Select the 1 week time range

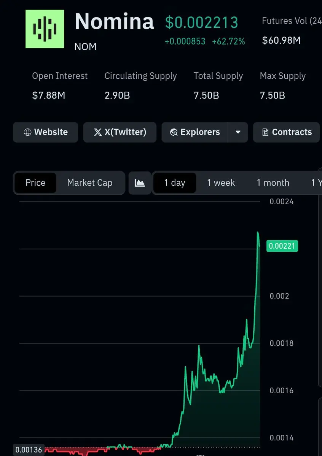pos(221,183)
